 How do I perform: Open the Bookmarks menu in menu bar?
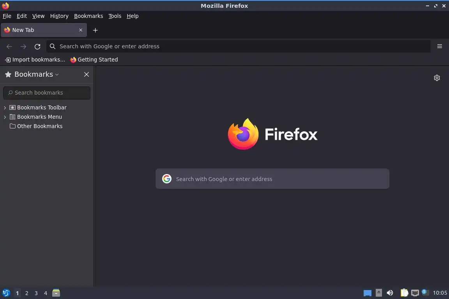[88, 16]
